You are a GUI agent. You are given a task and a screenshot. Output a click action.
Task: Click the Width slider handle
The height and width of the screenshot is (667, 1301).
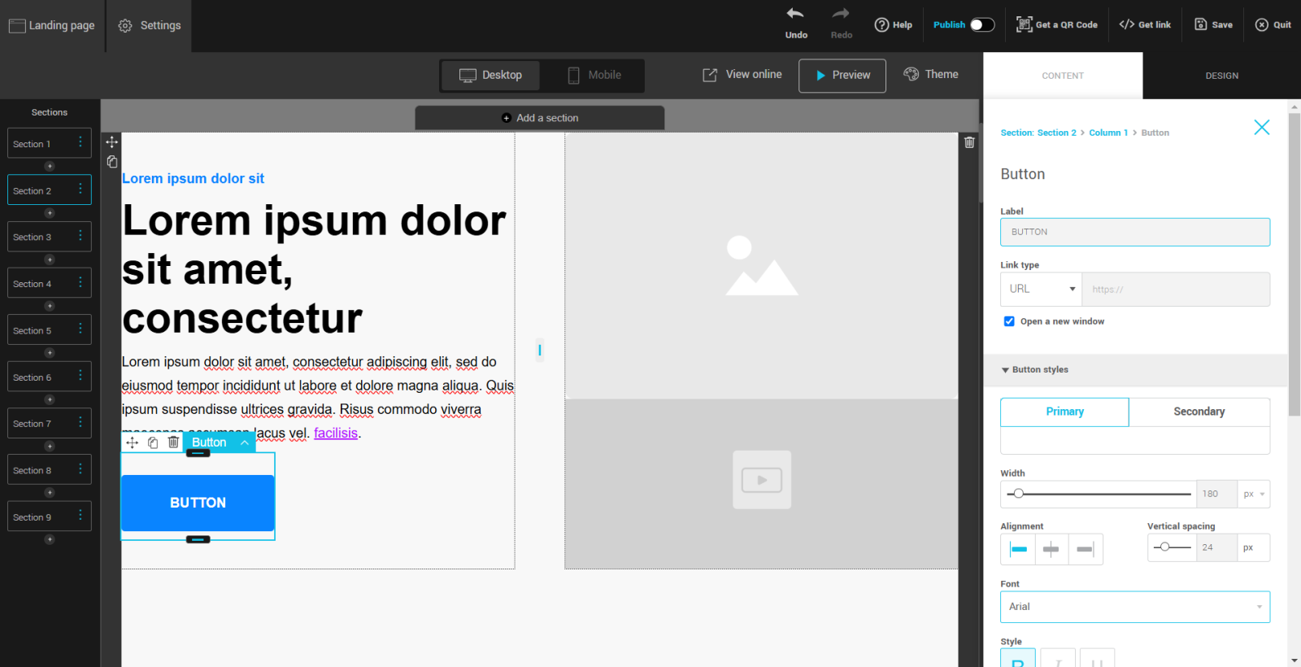(1018, 494)
